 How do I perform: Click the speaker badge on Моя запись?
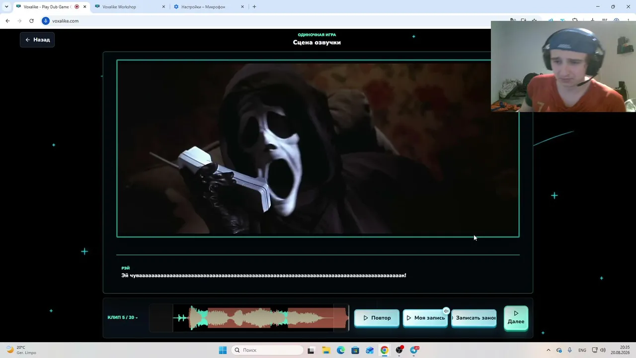tap(446, 311)
